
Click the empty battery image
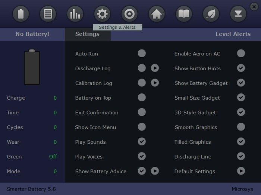click(32, 67)
